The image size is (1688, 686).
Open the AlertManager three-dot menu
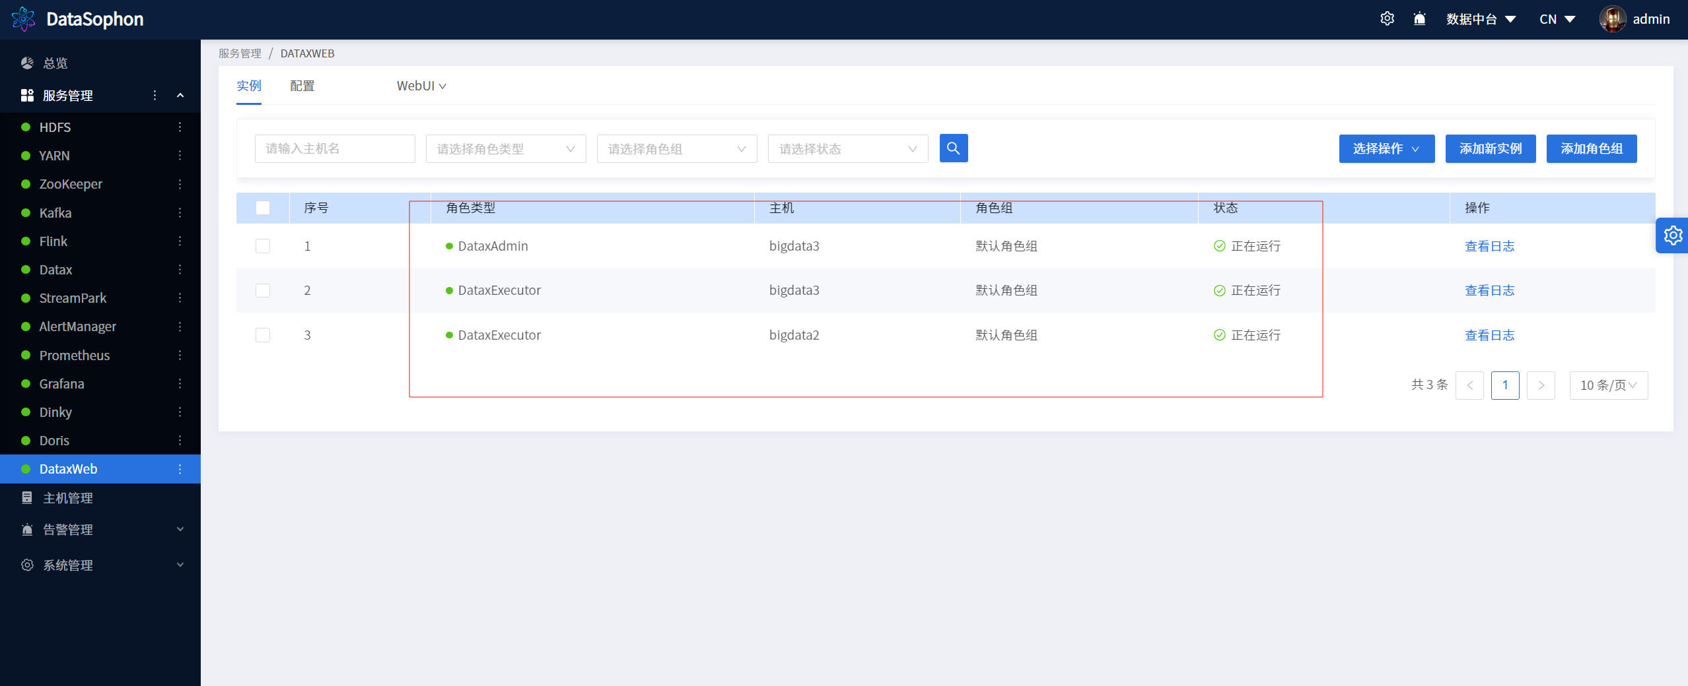180,327
